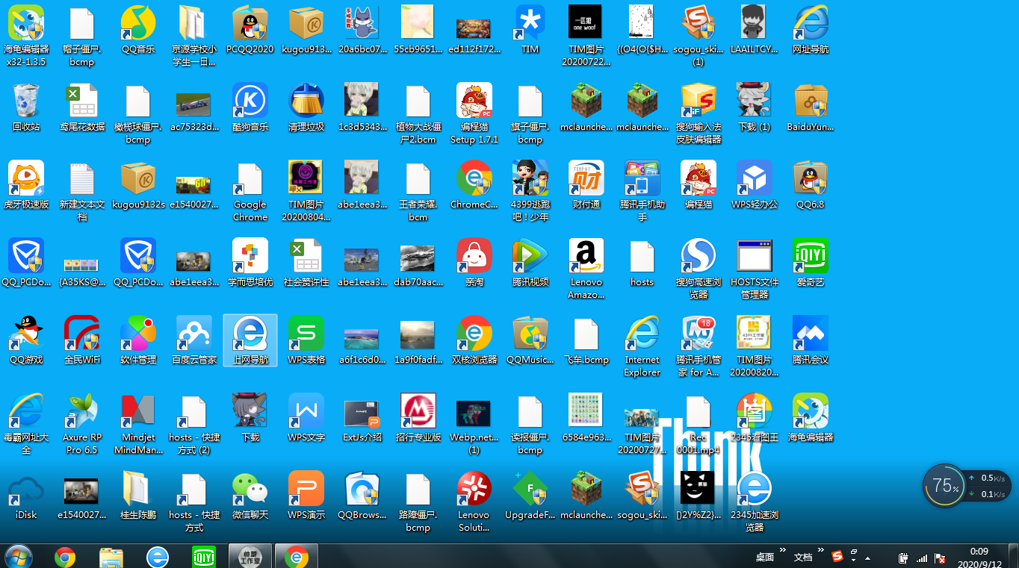
Task: Open the Lenovo Amazon shortcut
Action: pyautogui.click(x=586, y=269)
